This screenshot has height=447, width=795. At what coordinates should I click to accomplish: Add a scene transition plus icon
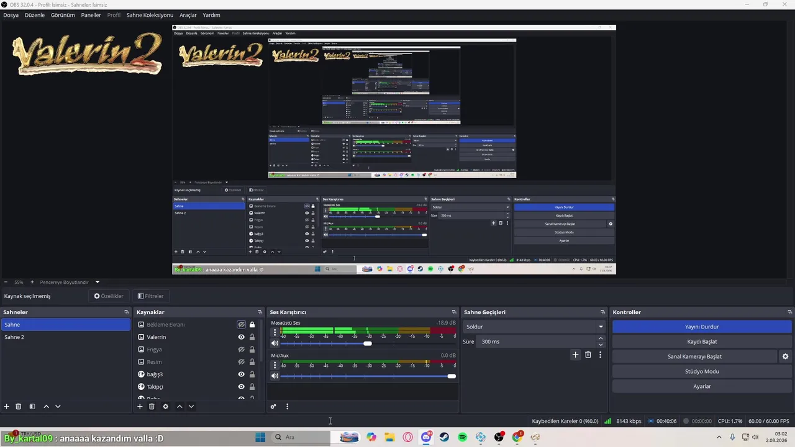coord(575,355)
